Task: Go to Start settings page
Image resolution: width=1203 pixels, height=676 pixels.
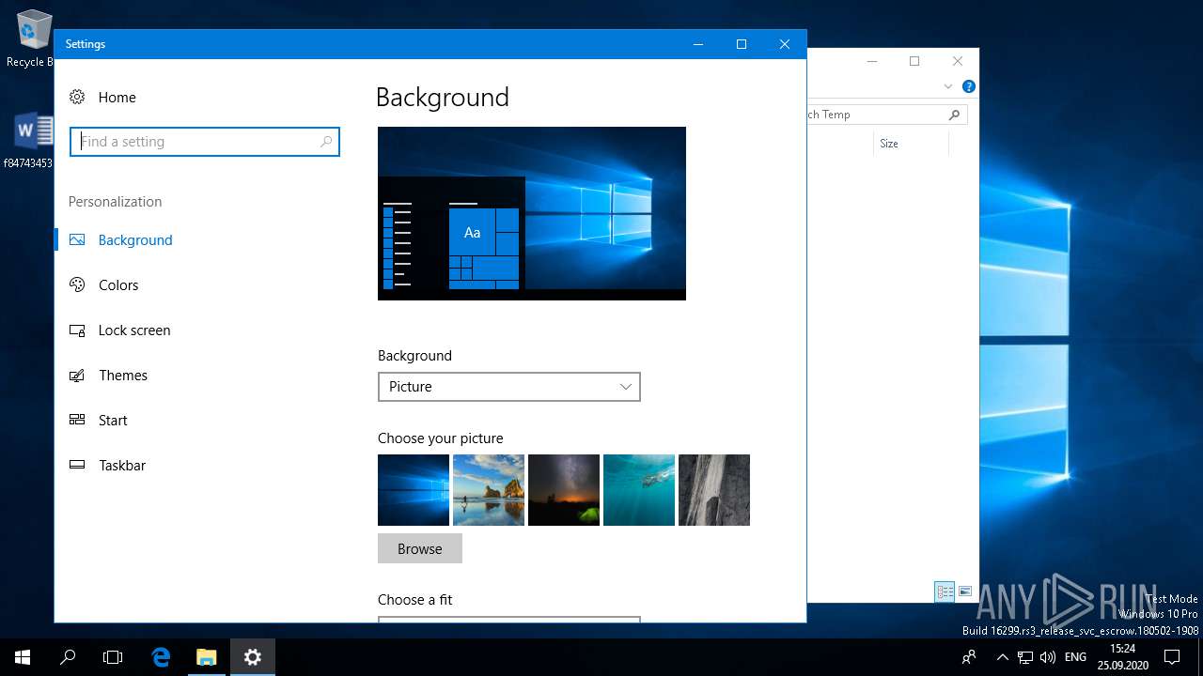Action: tap(113, 420)
